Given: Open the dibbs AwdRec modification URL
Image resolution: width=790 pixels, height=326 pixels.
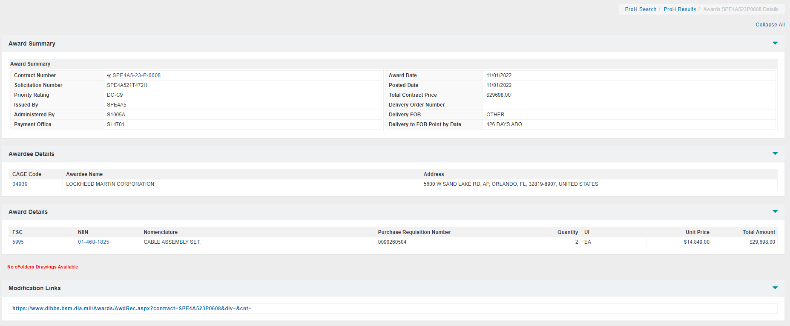Looking at the screenshot, I should coord(132,309).
